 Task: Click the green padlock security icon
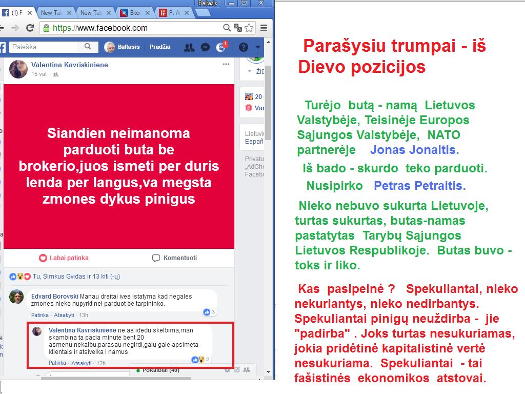[x=46, y=28]
